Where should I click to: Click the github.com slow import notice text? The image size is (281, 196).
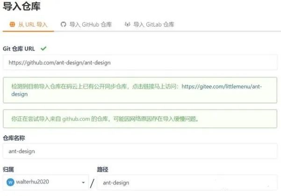click(x=105, y=119)
